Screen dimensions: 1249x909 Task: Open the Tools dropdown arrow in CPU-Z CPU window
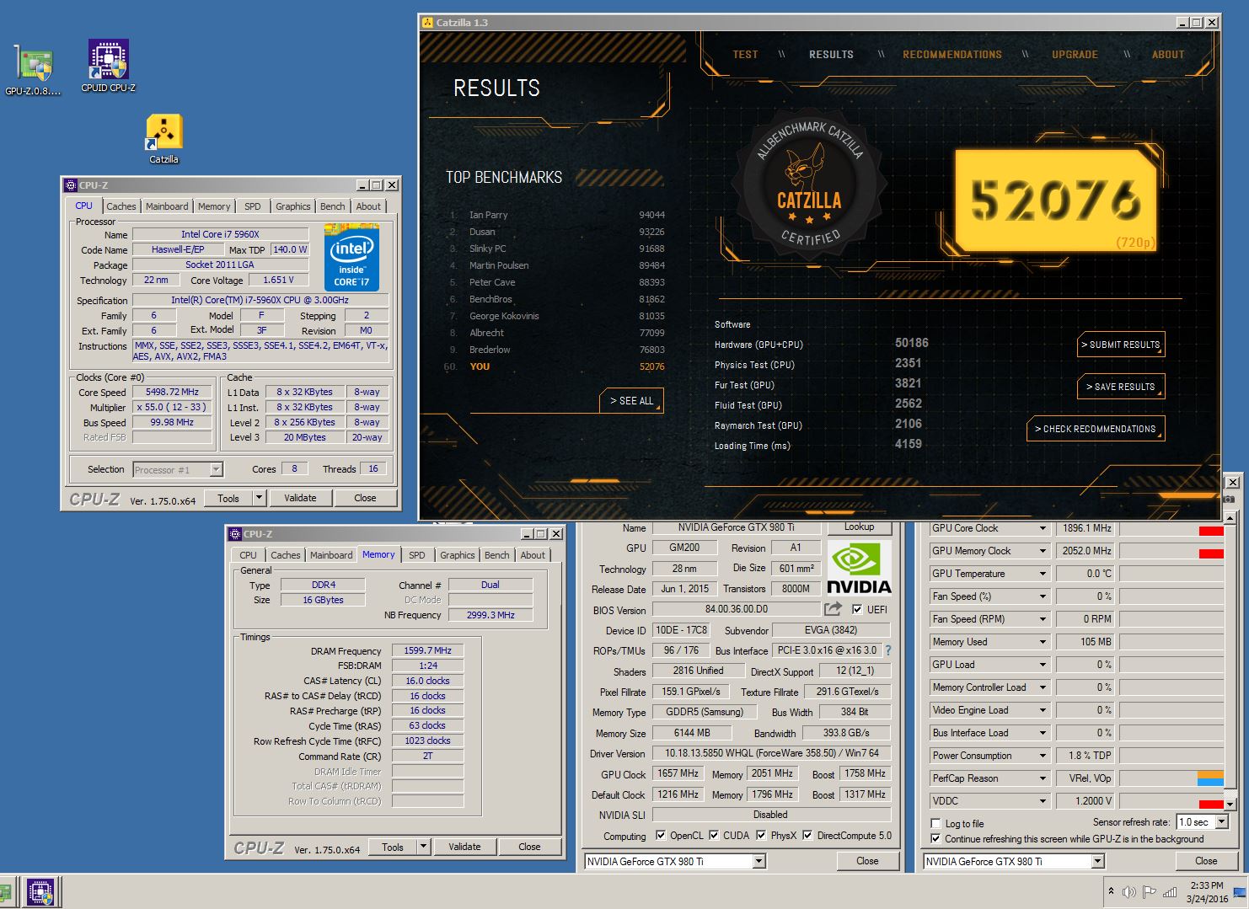(259, 498)
